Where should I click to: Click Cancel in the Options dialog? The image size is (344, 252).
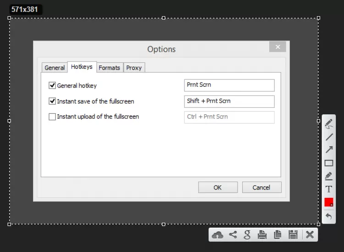[261, 187]
